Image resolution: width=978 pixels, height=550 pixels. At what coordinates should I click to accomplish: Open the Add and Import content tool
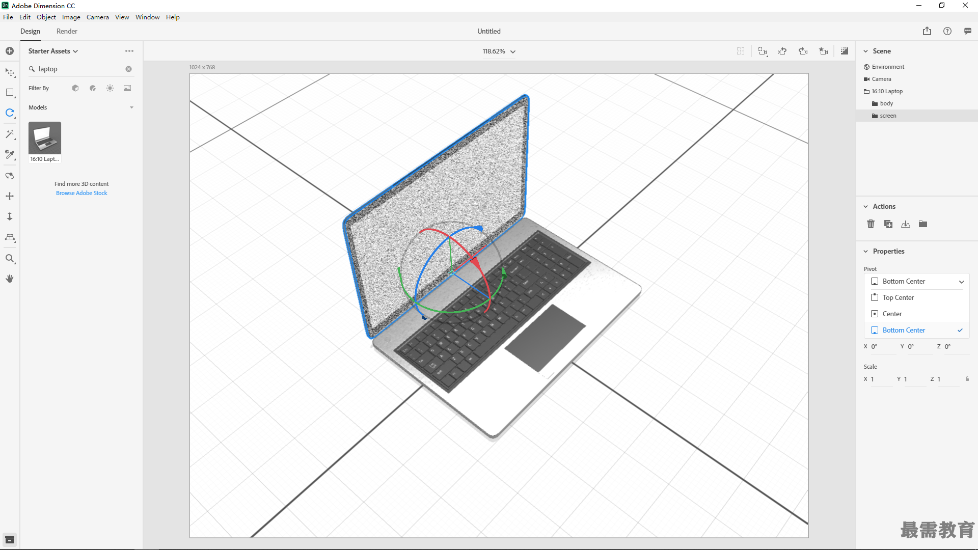10,51
